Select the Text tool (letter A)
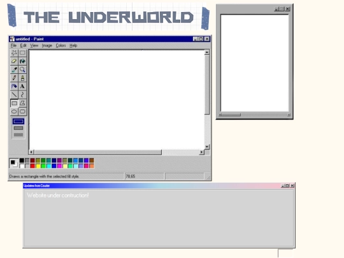This screenshot has height=258, width=344. [x=22, y=86]
